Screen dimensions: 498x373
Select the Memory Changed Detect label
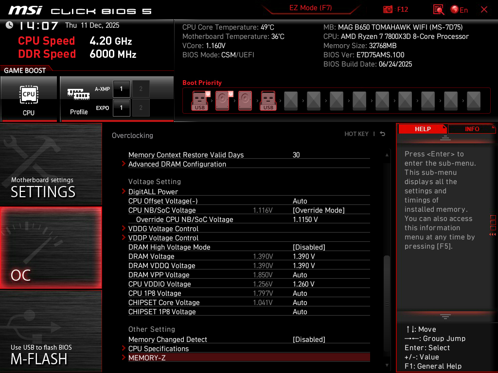point(168,339)
